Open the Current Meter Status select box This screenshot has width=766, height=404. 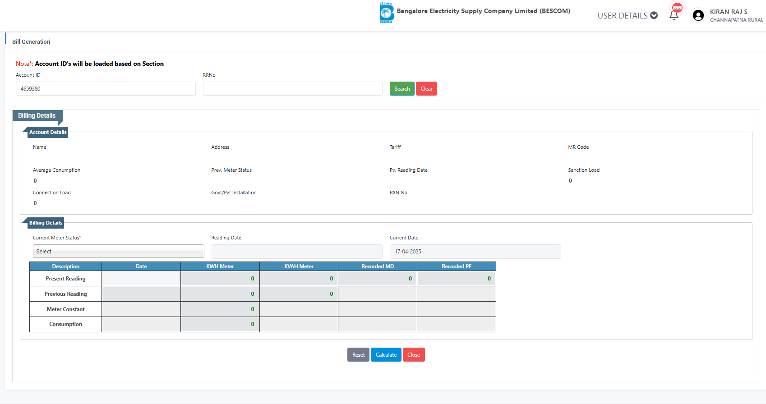pos(119,252)
